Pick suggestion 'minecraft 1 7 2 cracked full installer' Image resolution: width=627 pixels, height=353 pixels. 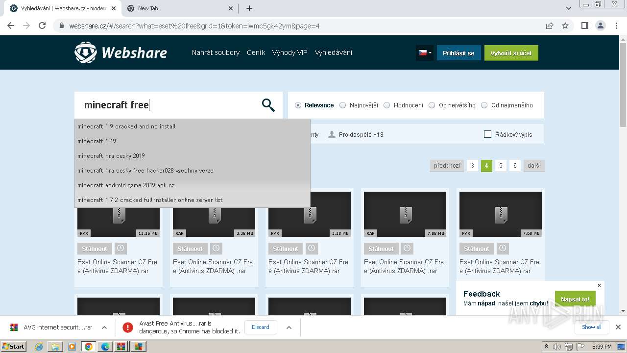(x=192, y=200)
